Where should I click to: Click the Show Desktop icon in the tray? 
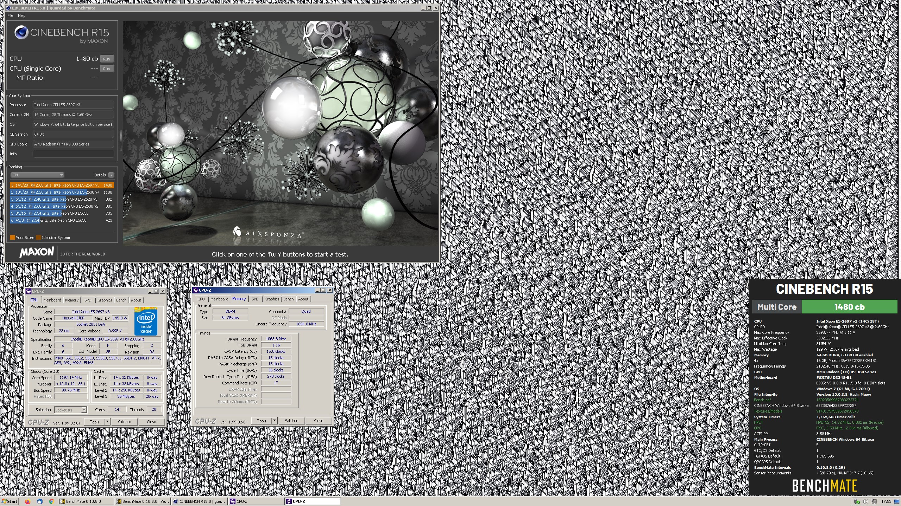(897, 501)
